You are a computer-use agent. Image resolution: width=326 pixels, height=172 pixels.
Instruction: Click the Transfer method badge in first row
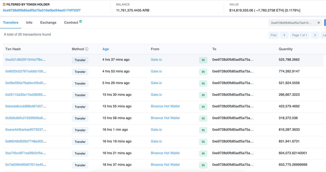80,60
